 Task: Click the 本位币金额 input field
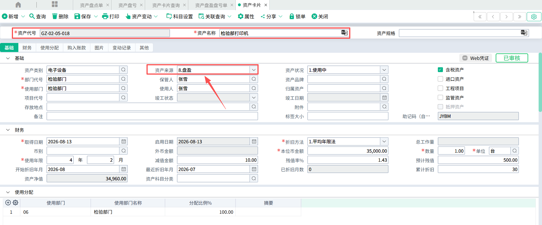click(x=348, y=151)
